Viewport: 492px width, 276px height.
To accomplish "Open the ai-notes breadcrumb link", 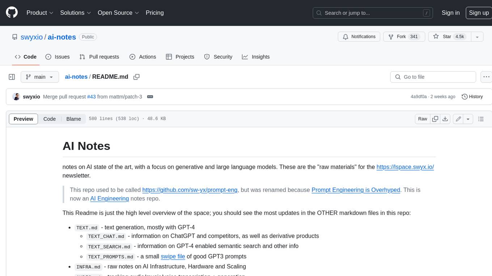I will (x=76, y=77).
